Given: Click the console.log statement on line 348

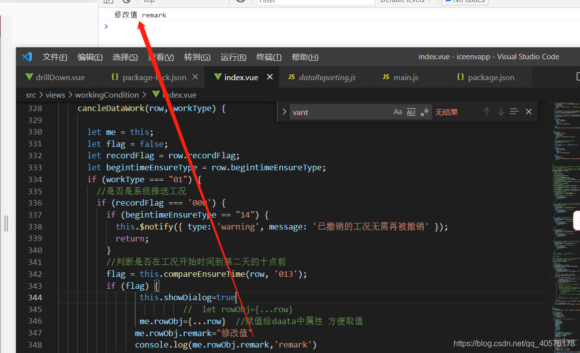Looking at the screenshot, I should [226, 345].
